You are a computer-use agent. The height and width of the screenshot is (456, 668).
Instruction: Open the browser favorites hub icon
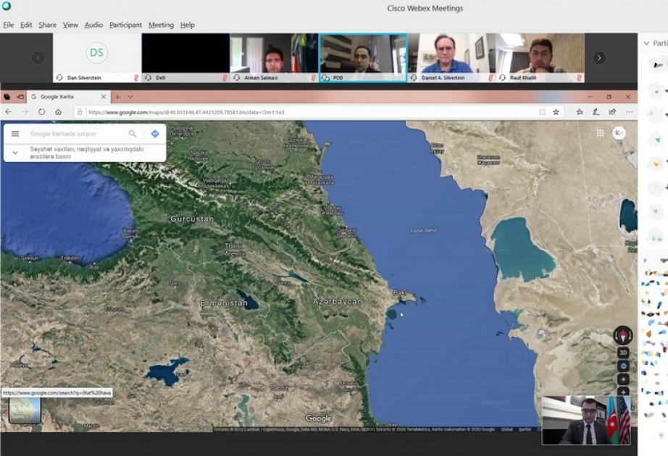pos(580,112)
